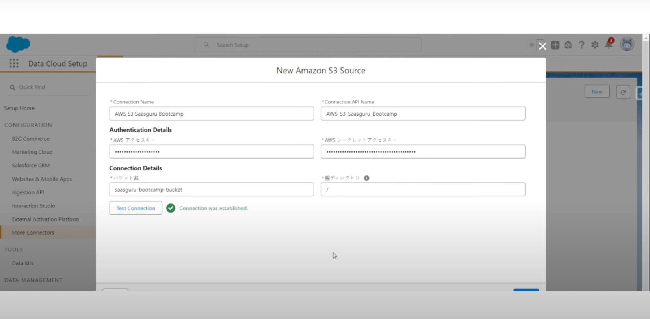The image size is (650, 319).
Task: Click the Search Setup field
Action: (x=308, y=45)
